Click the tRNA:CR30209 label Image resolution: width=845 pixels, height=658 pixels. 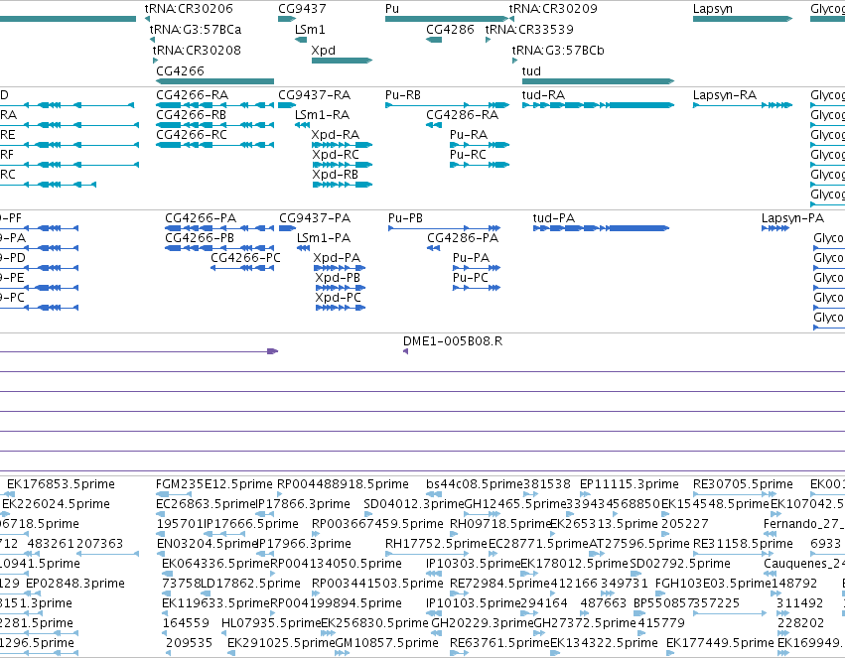tap(553, 9)
